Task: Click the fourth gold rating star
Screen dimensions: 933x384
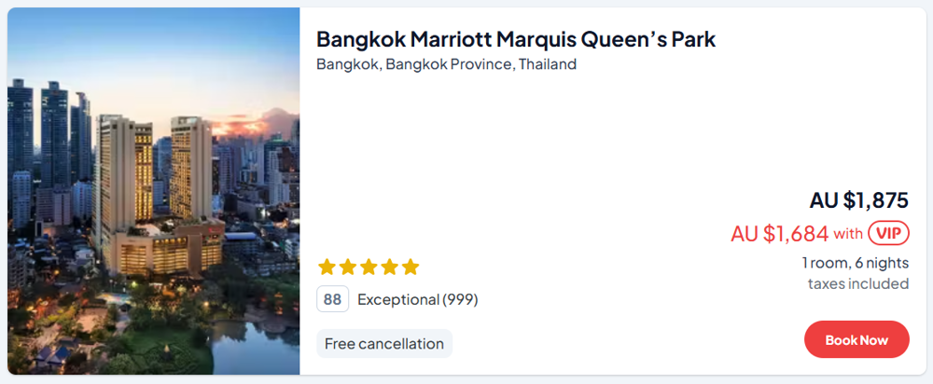Action: click(x=389, y=267)
